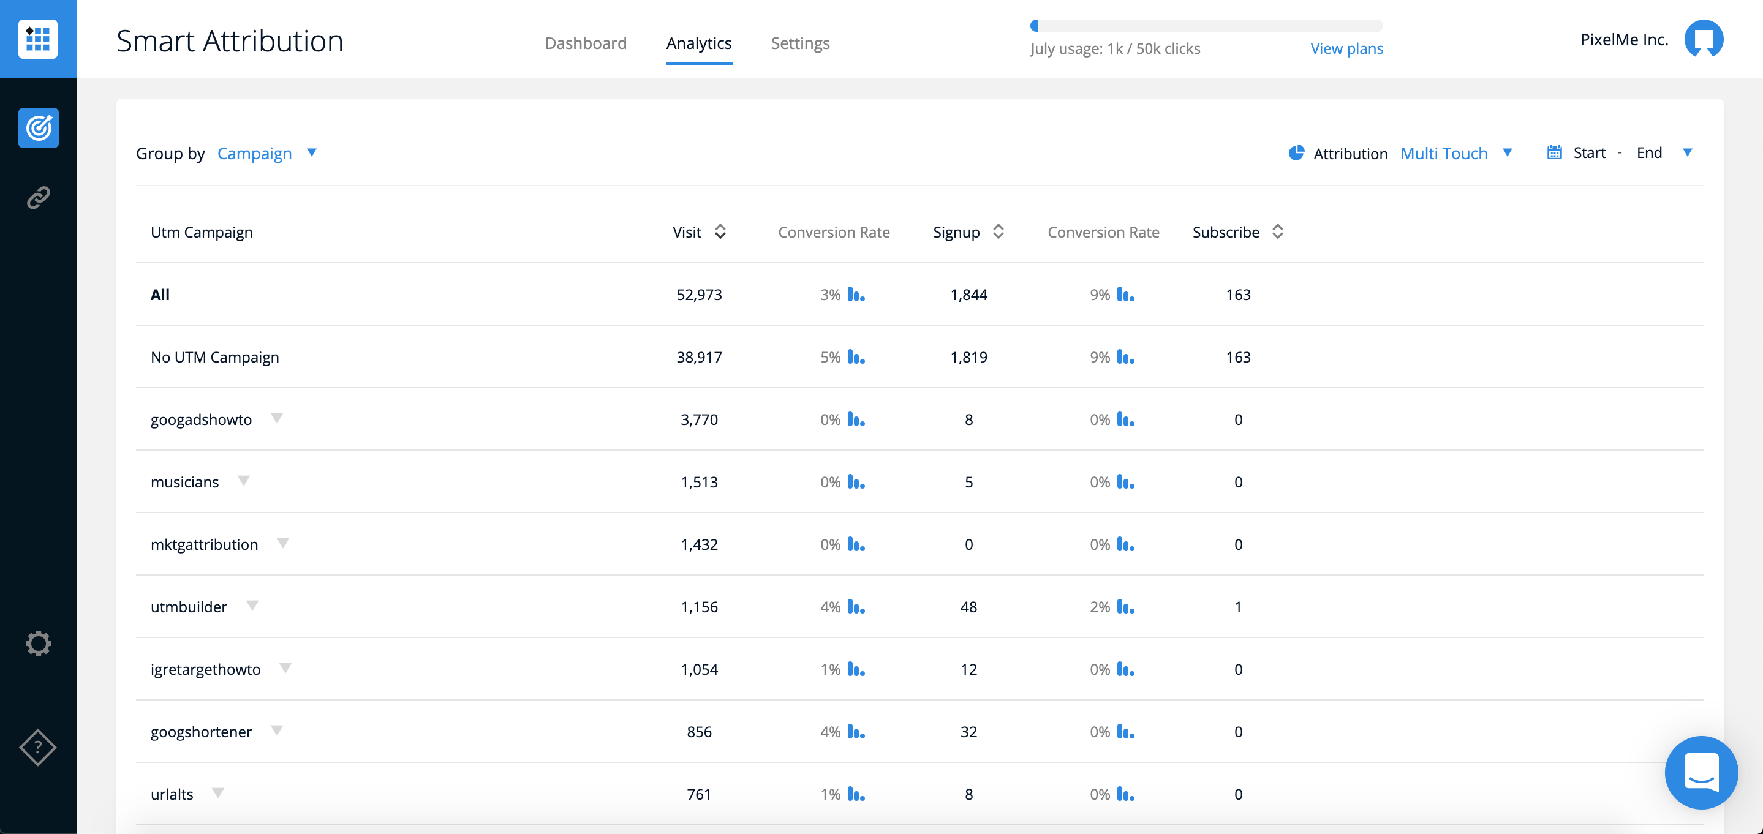The image size is (1763, 834).
Task: Open visit conversion chart for musicians
Action: 856,482
